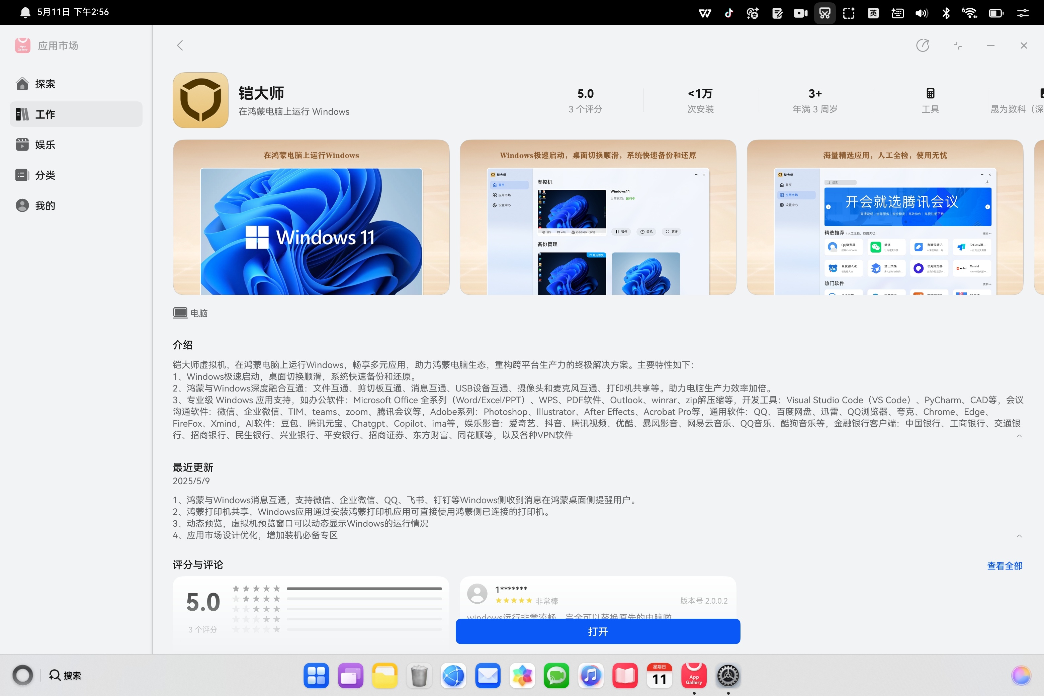Screen dimensions: 1044x696
Task: Click the screen recording camera icon
Action: [801, 13]
